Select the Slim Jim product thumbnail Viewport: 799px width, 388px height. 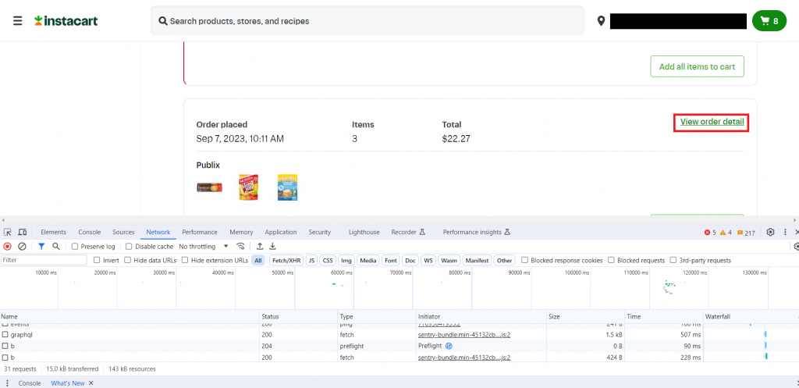[249, 187]
